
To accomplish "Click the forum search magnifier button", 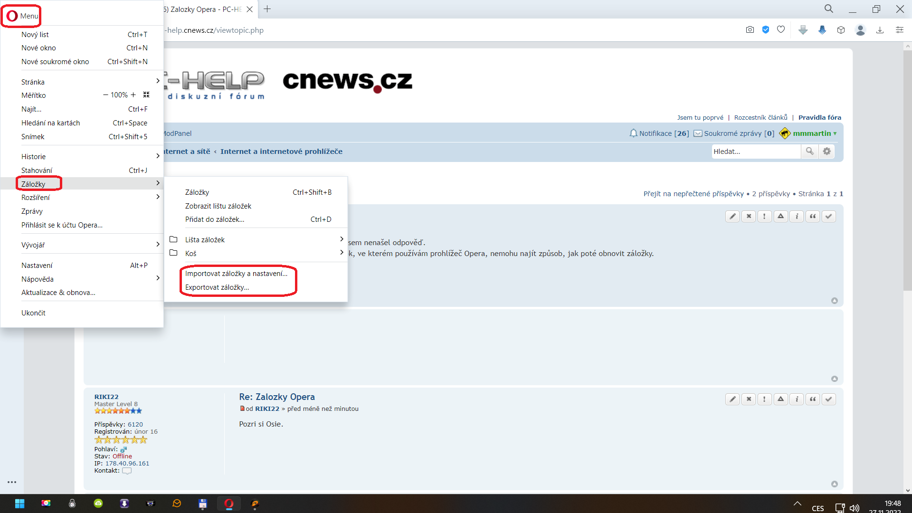I will [x=809, y=151].
